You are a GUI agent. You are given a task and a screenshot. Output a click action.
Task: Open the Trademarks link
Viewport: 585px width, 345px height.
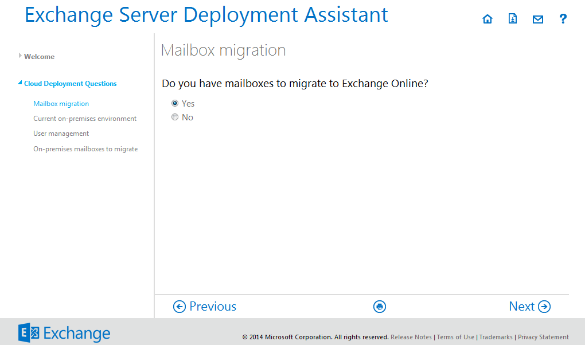496,337
